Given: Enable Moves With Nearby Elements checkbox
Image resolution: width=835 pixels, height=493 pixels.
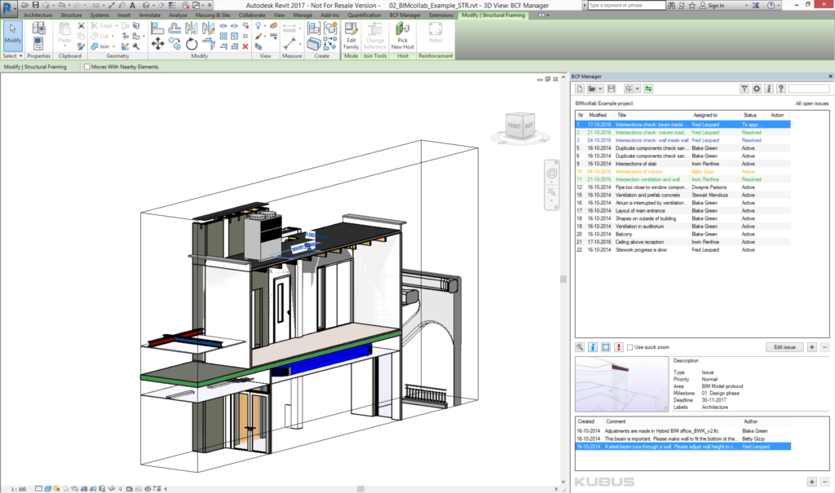Looking at the screenshot, I should (x=88, y=67).
